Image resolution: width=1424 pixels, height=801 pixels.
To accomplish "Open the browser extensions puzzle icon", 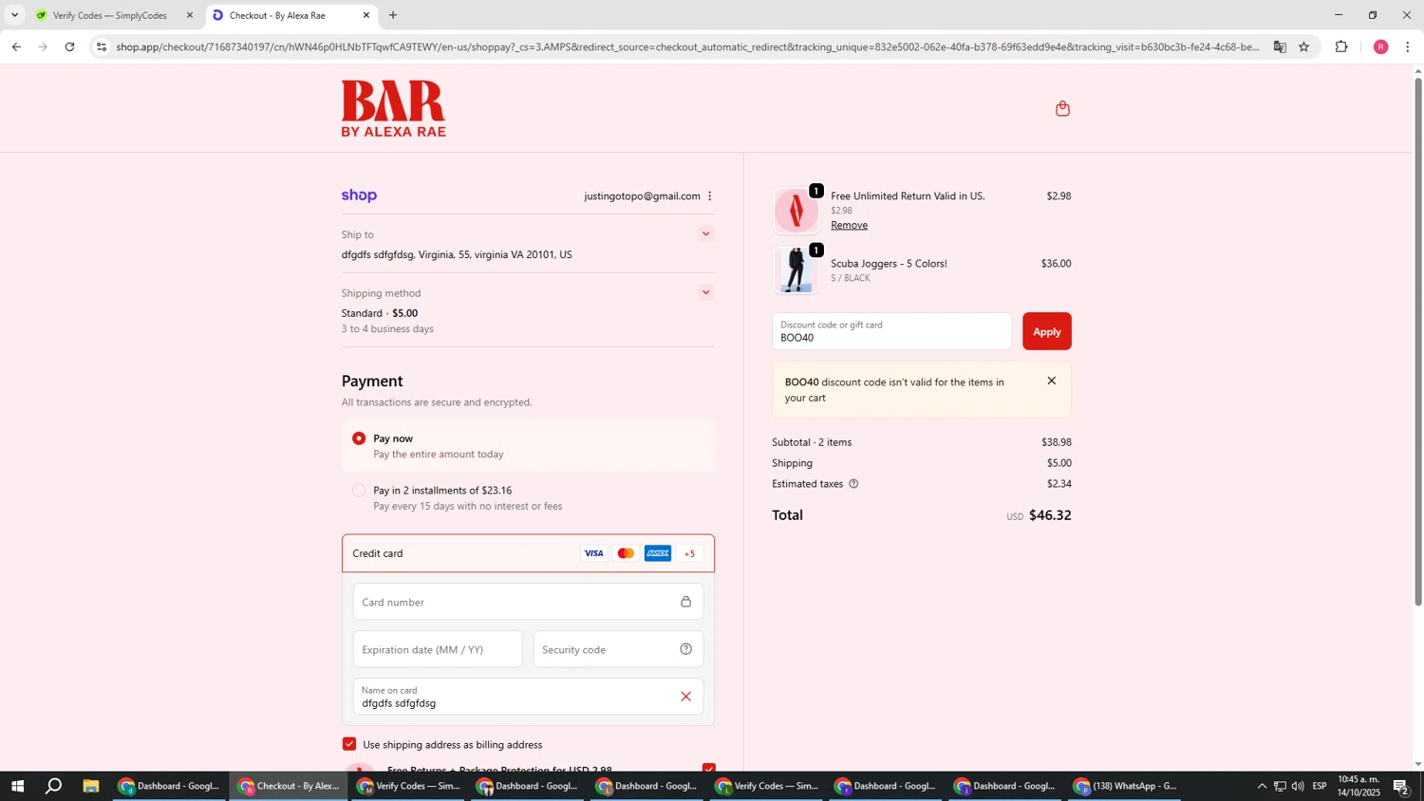I will pos(1341,47).
